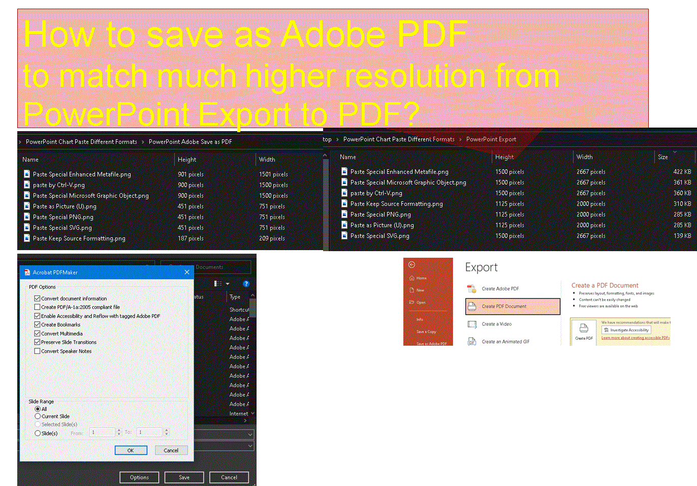This screenshot has width=697, height=486.
Task: Open the PowerPoint Export breadcrumb
Action: (x=491, y=139)
